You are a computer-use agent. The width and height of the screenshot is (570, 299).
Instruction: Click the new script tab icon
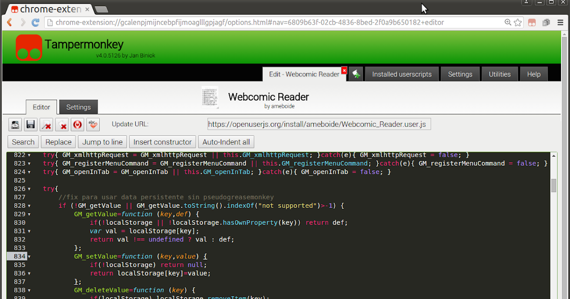(x=356, y=74)
